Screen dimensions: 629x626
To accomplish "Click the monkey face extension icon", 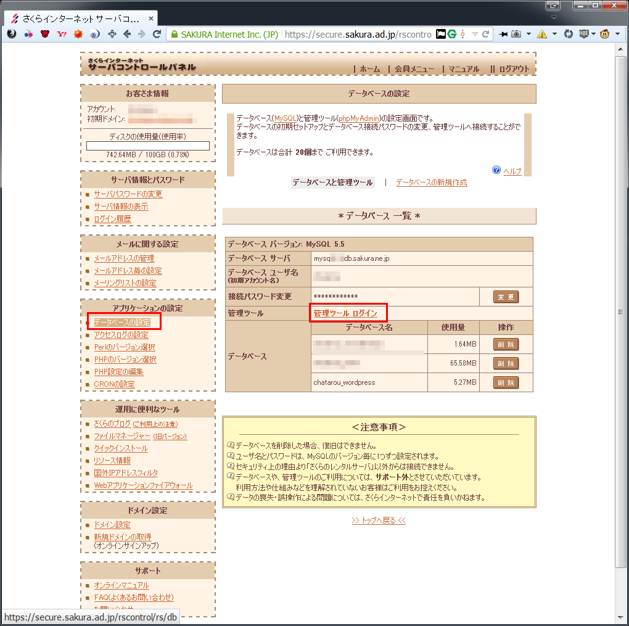I will 604,34.
